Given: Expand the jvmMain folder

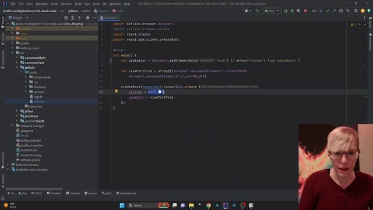Looking at the screenshot, I should [x=17, y=116].
